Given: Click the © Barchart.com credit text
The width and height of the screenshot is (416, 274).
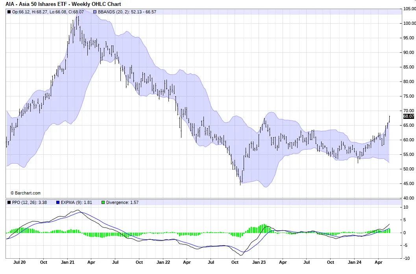Looking at the screenshot, I should click(x=26, y=193).
